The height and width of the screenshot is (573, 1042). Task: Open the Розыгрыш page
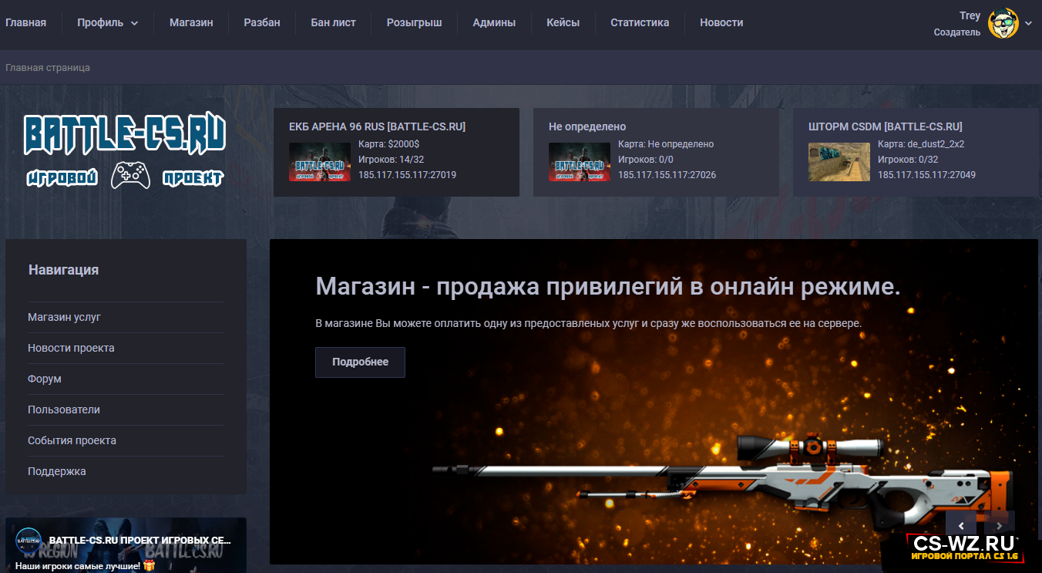pyautogui.click(x=415, y=22)
